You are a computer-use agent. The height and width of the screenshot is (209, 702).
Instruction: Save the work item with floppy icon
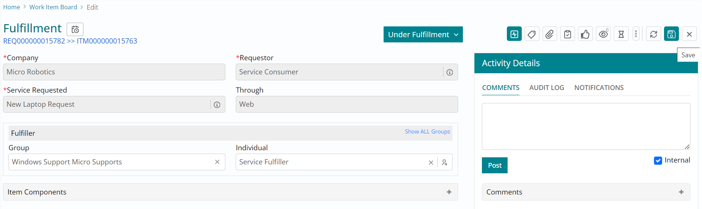pyautogui.click(x=671, y=34)
